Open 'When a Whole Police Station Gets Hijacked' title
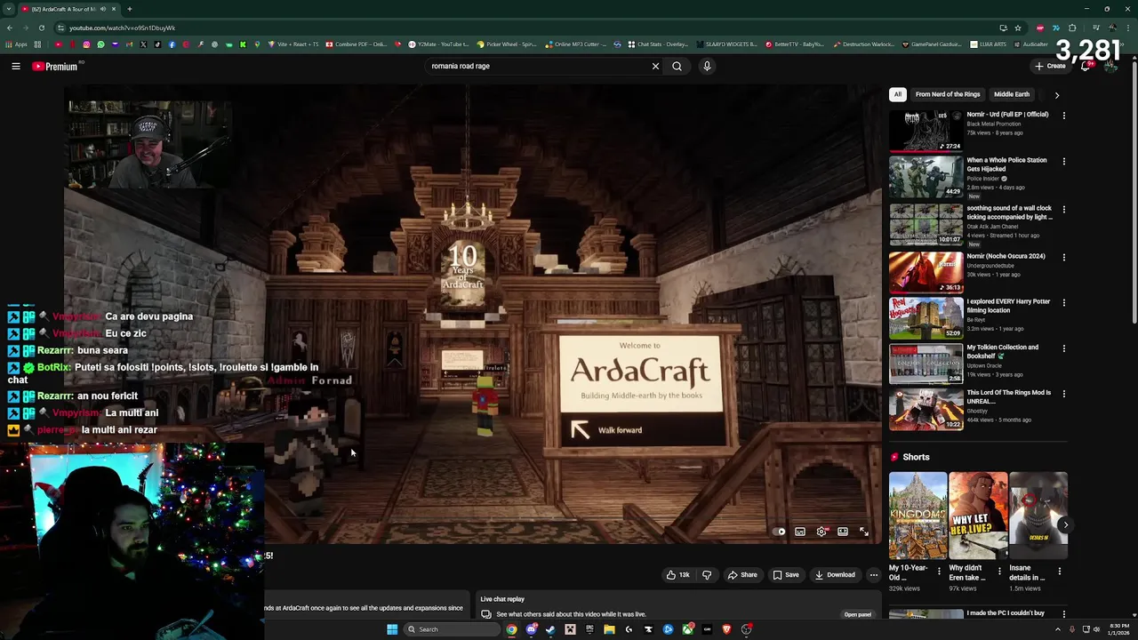 pyautogui.click(x=1007, y=164)
